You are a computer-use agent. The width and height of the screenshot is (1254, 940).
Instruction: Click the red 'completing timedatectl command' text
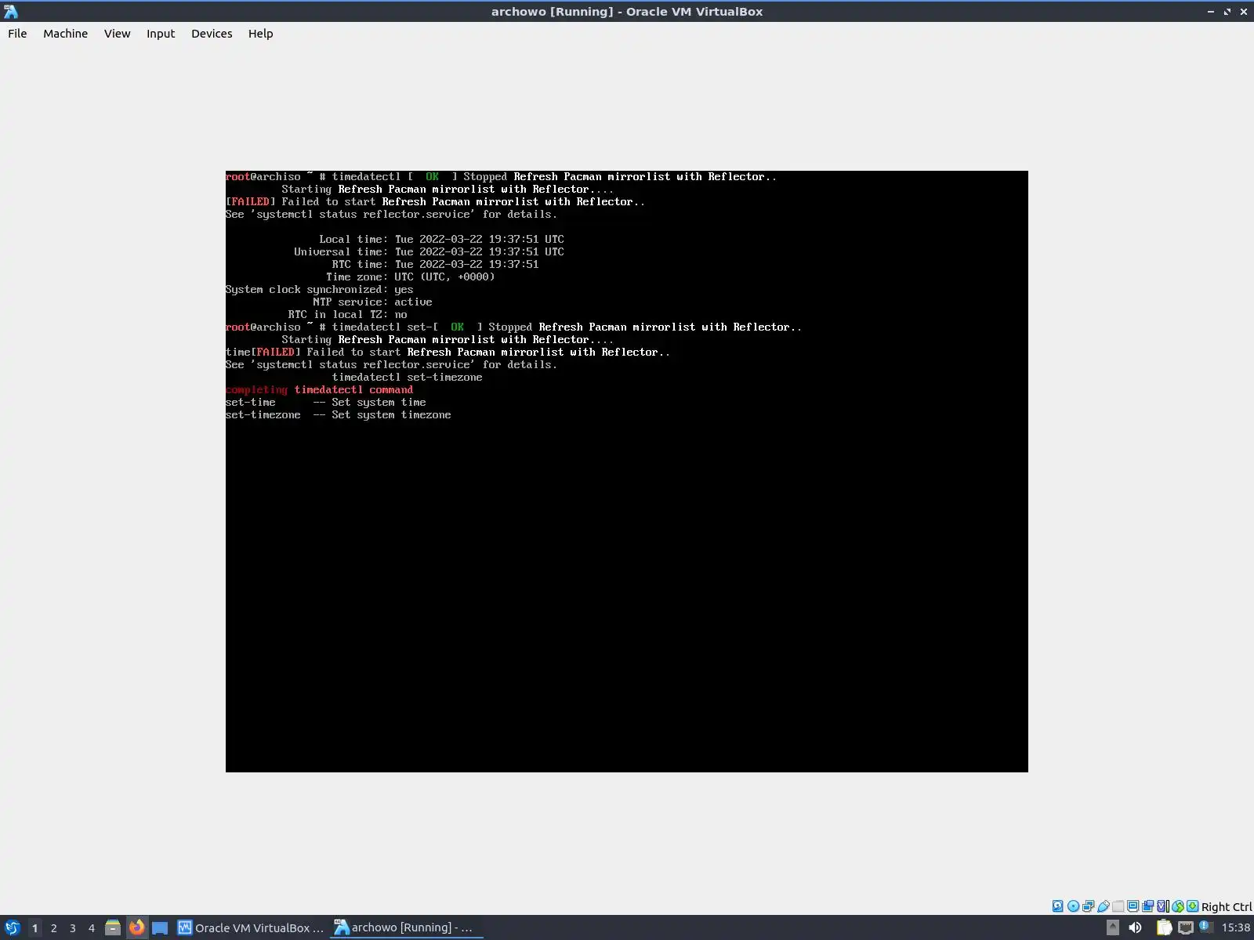[x=319, y=390]
